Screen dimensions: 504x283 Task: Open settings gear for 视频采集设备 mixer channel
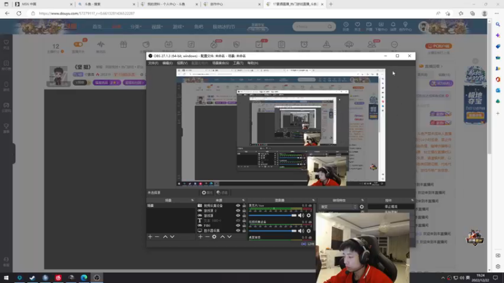point(309,231)
